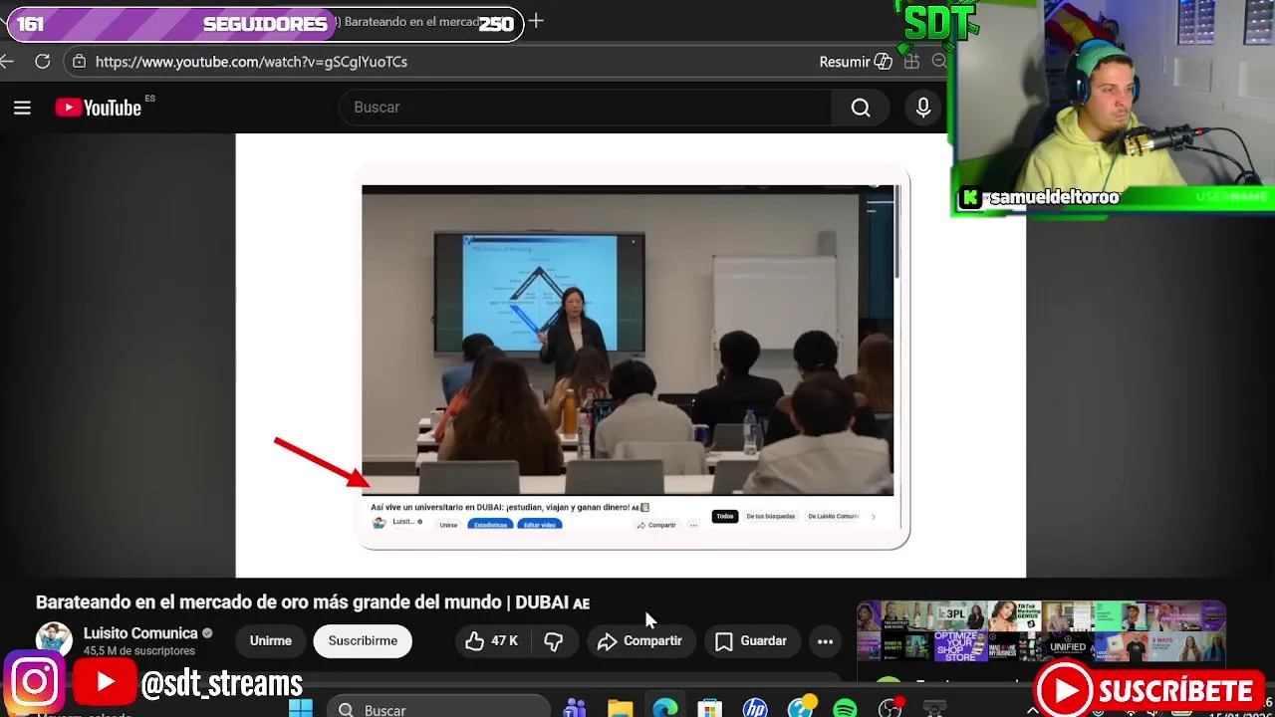Open the YouTube hamburger guide menu
Image resolution: width=1275 pixels, height=717 pixels.
coord(22,108)
